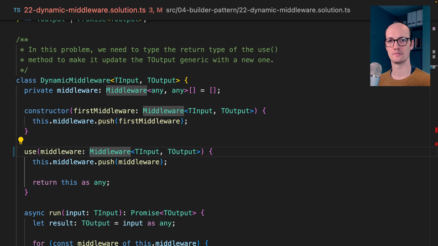Click the async run method name
Screen dimensions: 438x246
(x=55, y=213)
